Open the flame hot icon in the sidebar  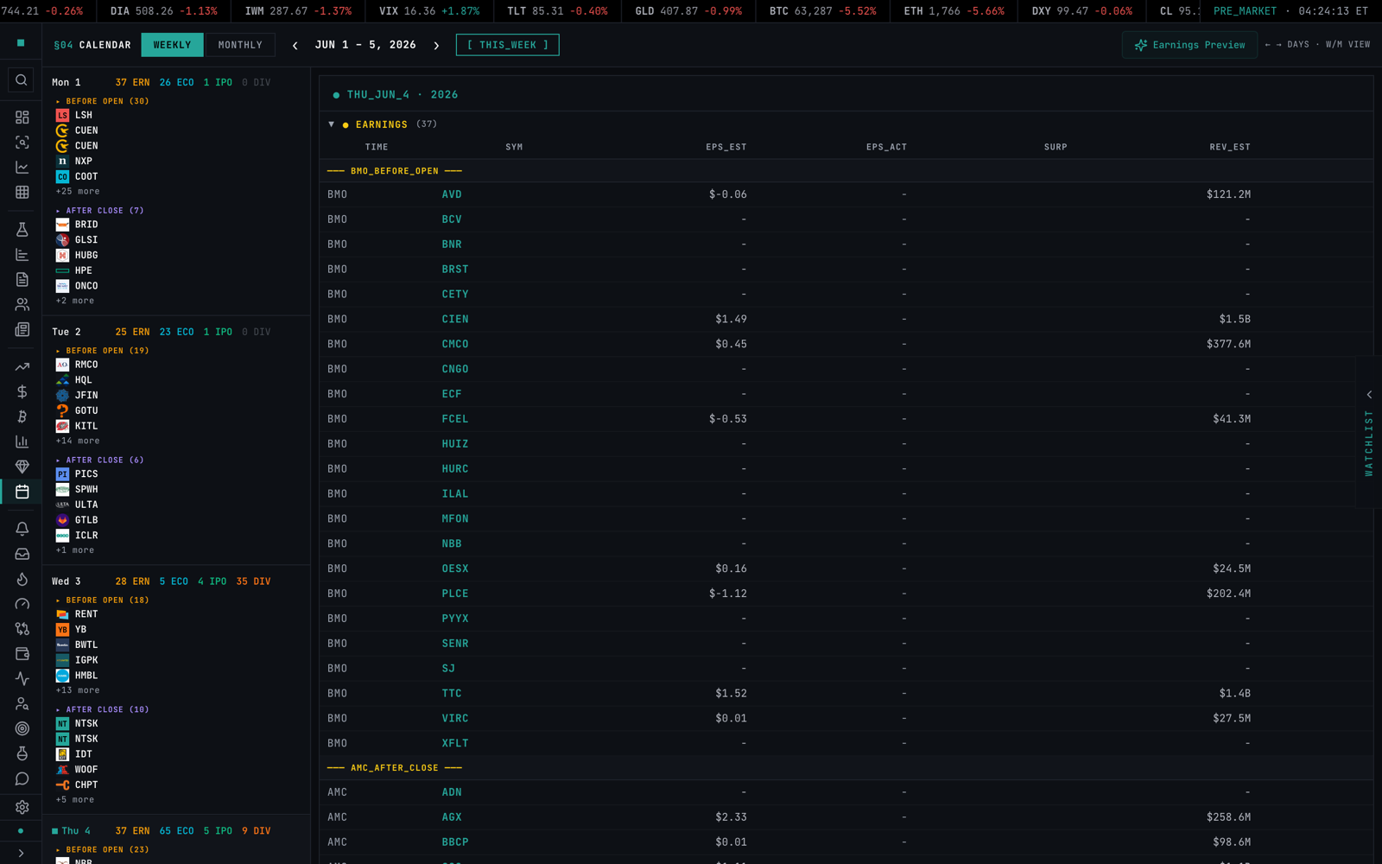coord(22,579)
